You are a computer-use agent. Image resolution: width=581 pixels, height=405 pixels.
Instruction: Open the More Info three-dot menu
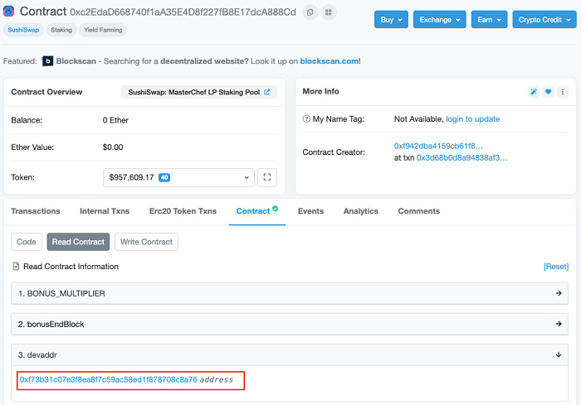(563, 92)
